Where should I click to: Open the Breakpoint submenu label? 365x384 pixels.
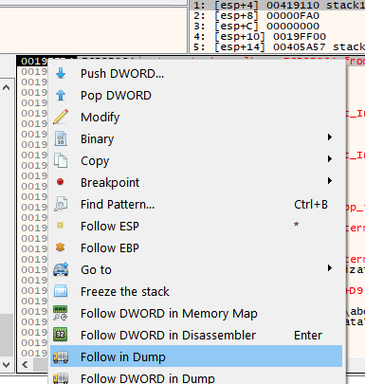point(110,183)
